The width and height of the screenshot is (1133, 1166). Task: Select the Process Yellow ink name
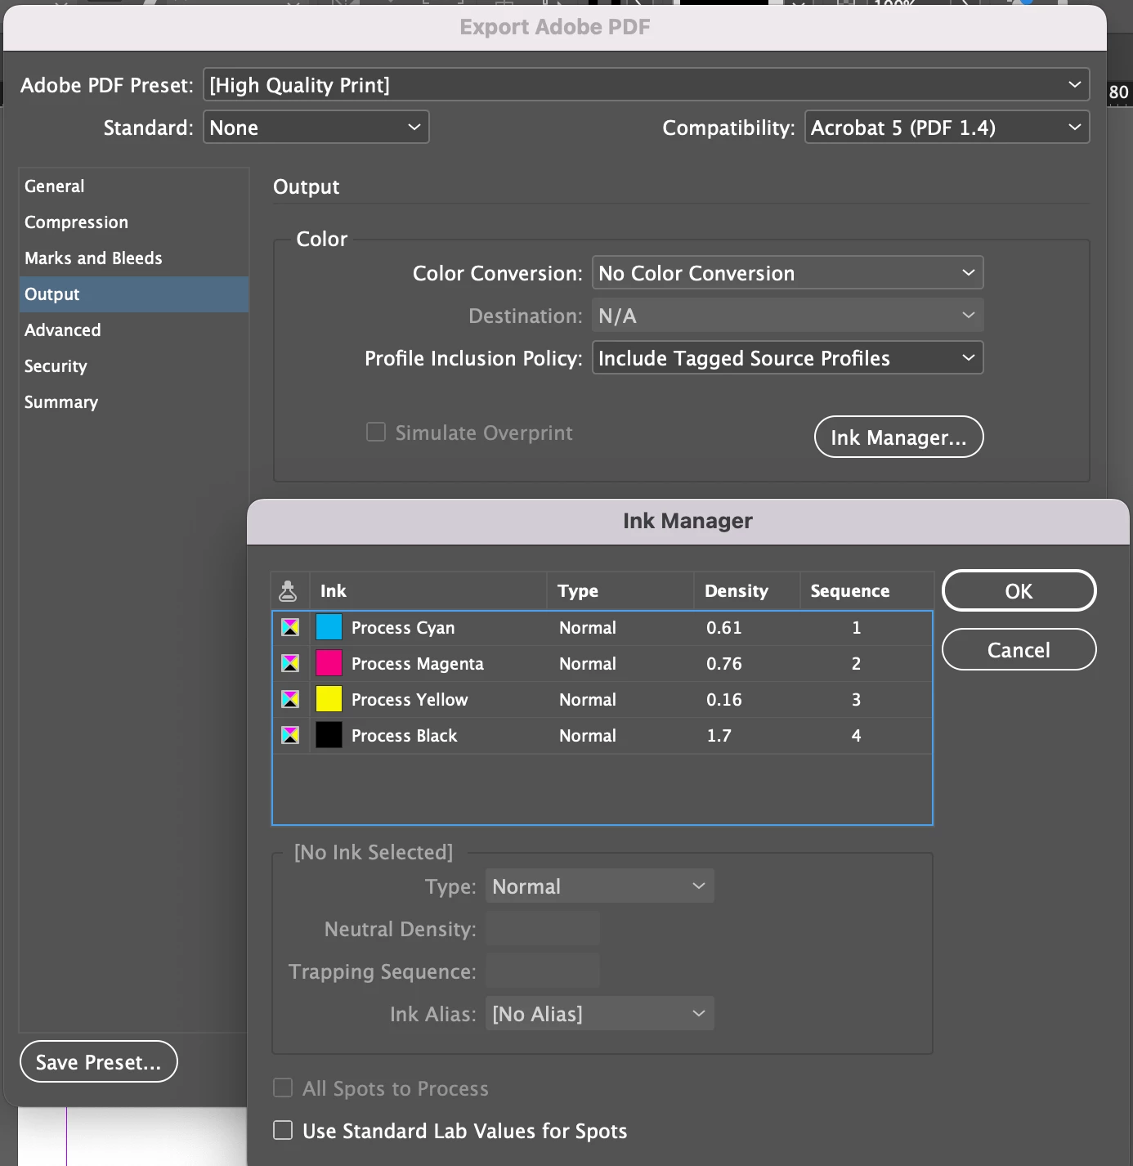(x=410, y=699)
